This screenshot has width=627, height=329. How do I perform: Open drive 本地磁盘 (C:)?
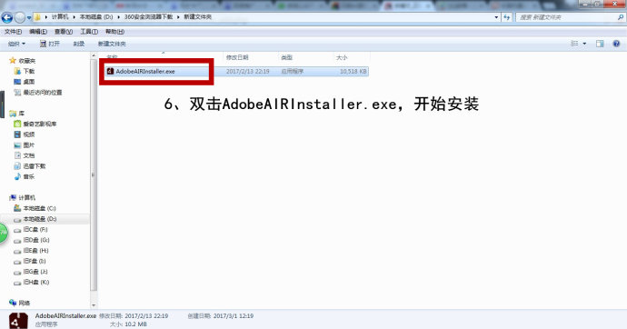click(39, 208)
